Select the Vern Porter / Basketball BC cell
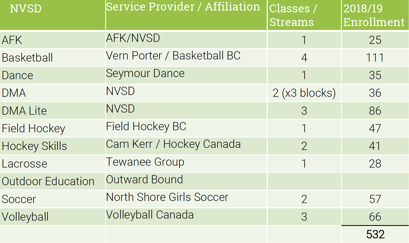The image size is (409, 243). [173, 56]
